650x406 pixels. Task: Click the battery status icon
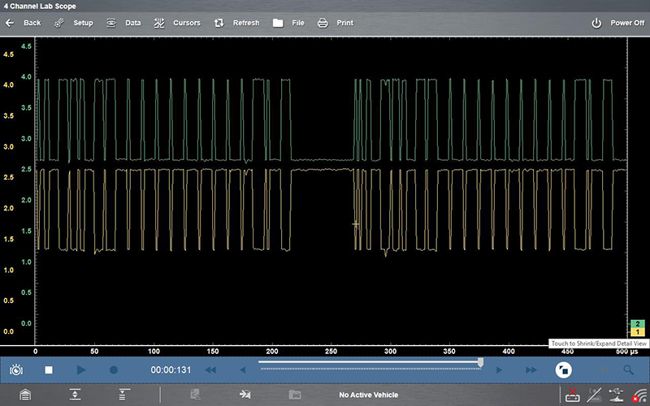pyautogui.click(x=573, y=395)
